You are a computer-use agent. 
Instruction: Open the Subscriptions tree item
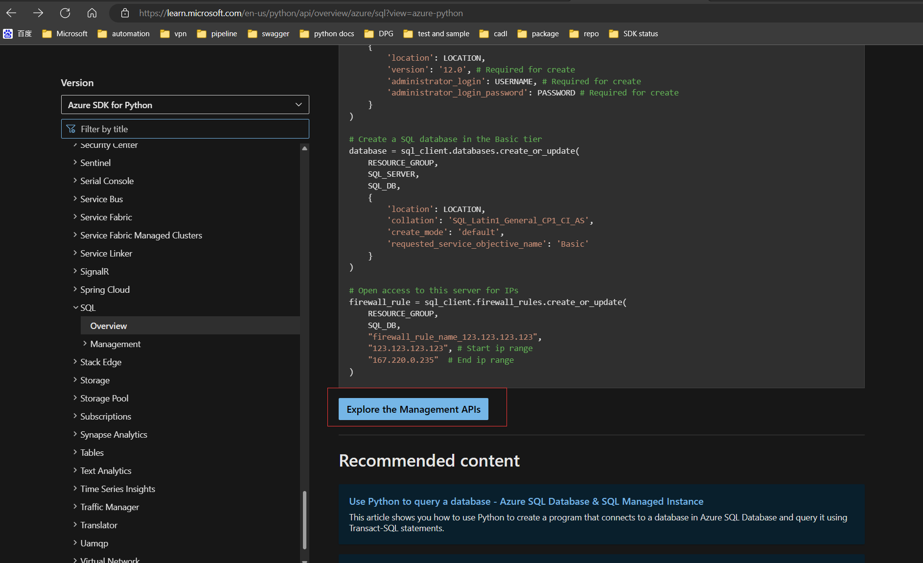(106, 417)
